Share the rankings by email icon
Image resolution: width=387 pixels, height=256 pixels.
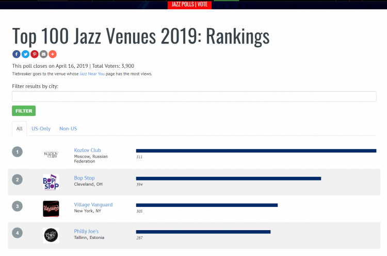click(43, 54)
